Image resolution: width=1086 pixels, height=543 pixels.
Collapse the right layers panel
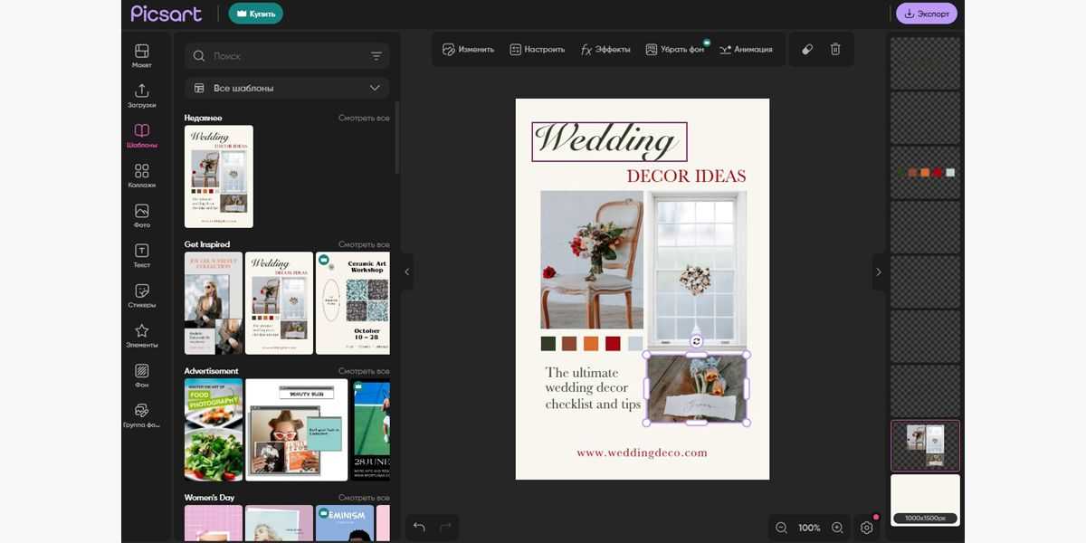pos(878,271)
